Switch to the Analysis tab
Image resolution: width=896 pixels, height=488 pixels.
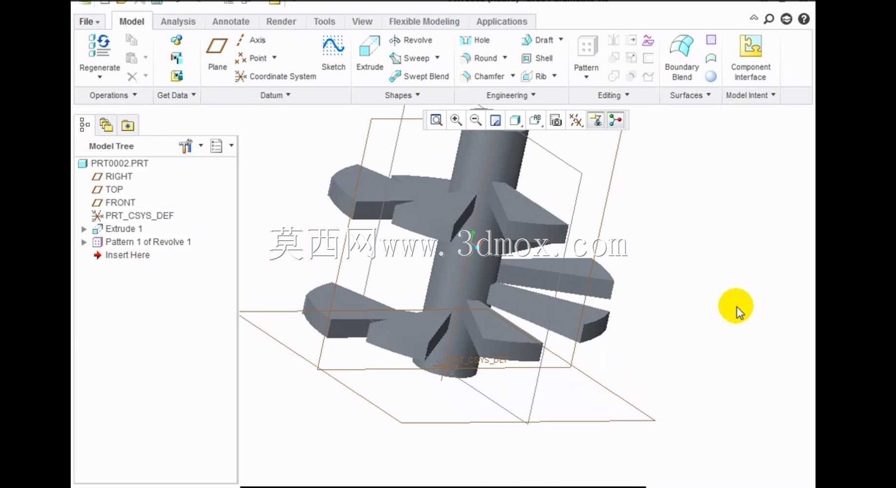(178, 21)
